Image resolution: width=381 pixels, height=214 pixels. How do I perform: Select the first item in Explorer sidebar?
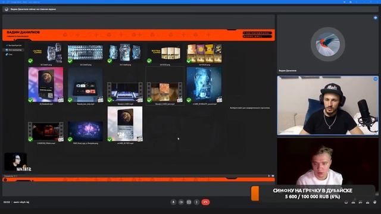14,45
